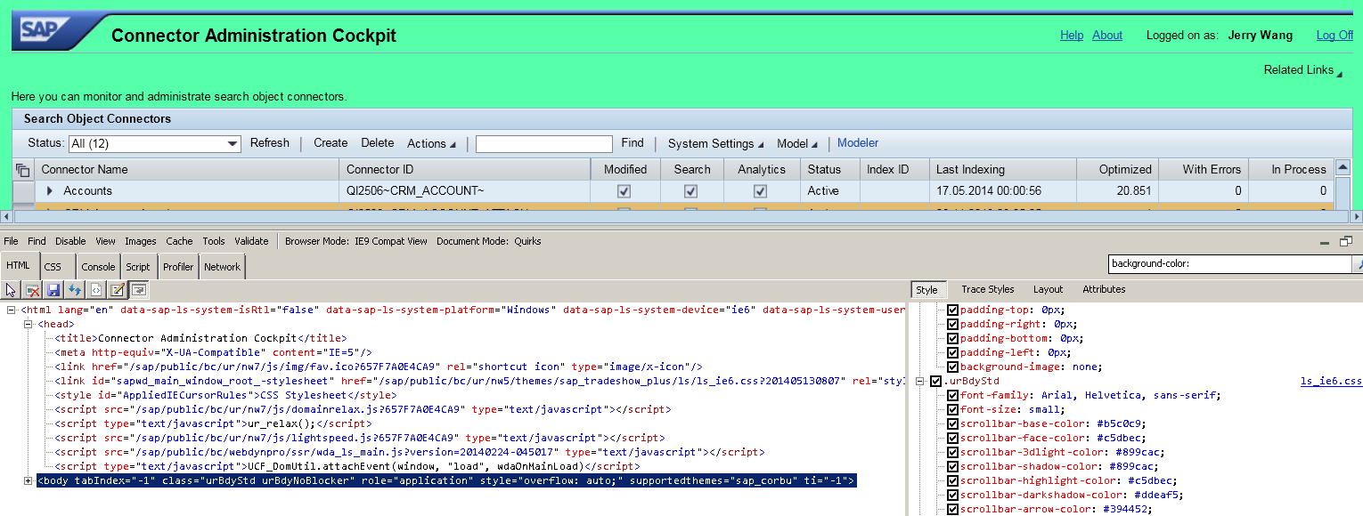Click the connector search input field
Image resolution: width=1363 pixels, height=516 pixels.
[544, 143]
